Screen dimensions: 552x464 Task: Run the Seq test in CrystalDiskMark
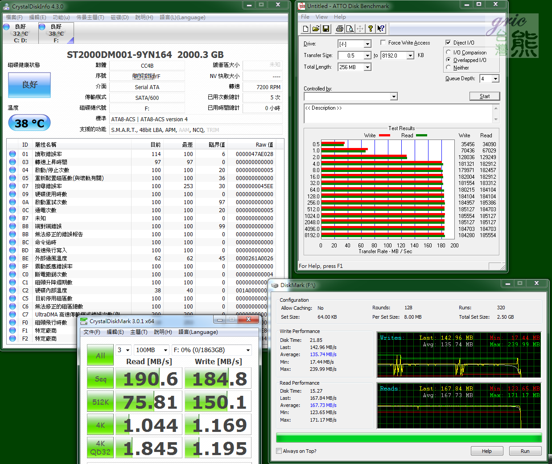[100, 379]
